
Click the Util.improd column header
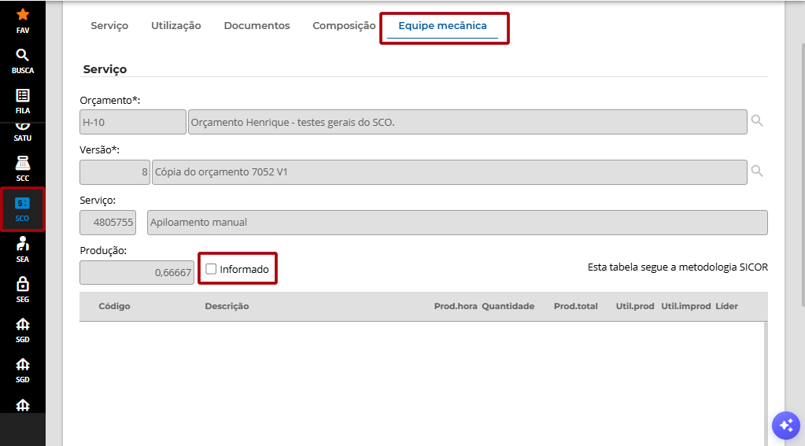click(686, 307)
